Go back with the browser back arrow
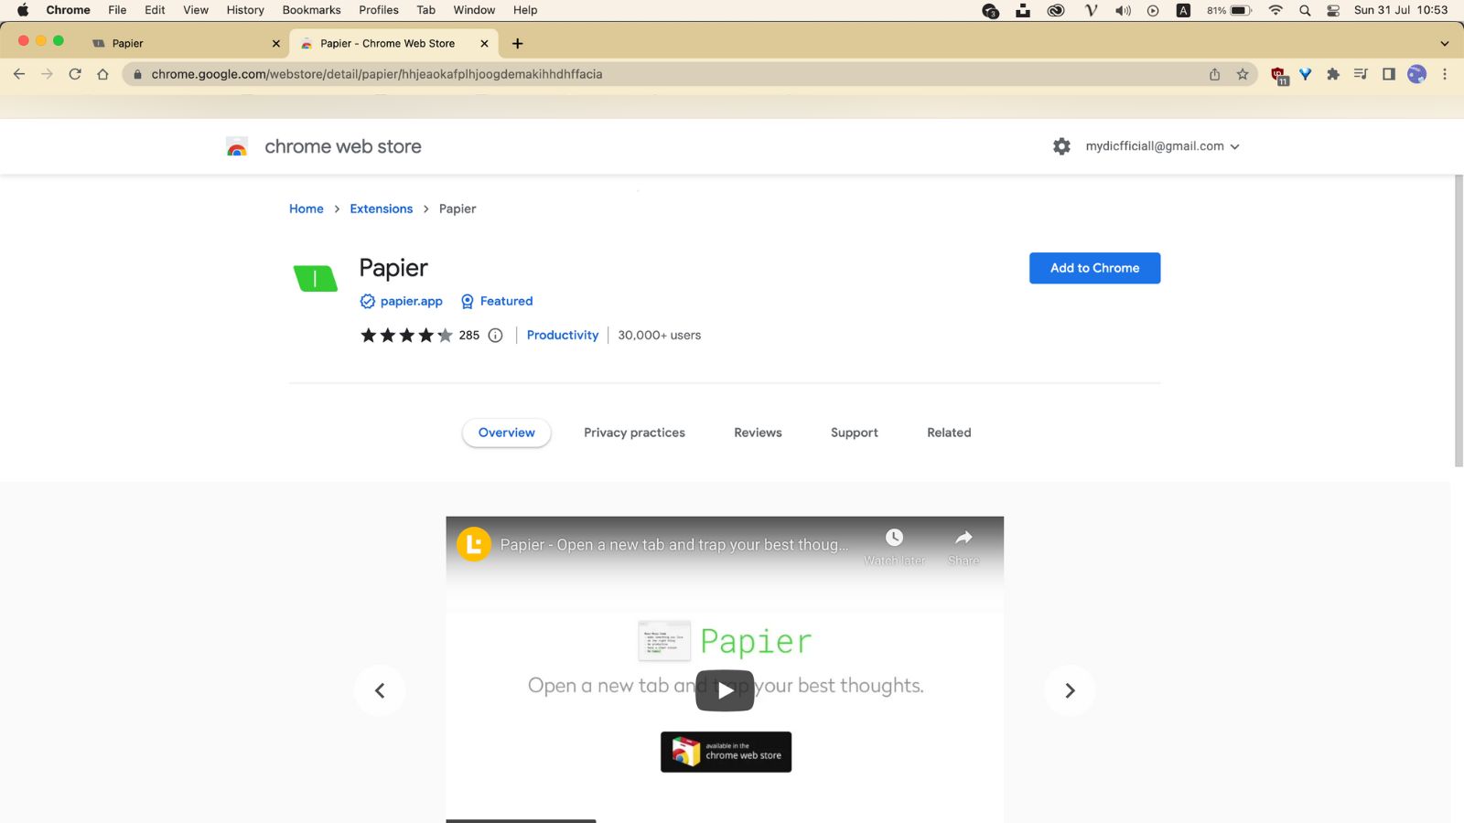The height and width of the screenshot is (823, 1464). [x=19, y=74]
